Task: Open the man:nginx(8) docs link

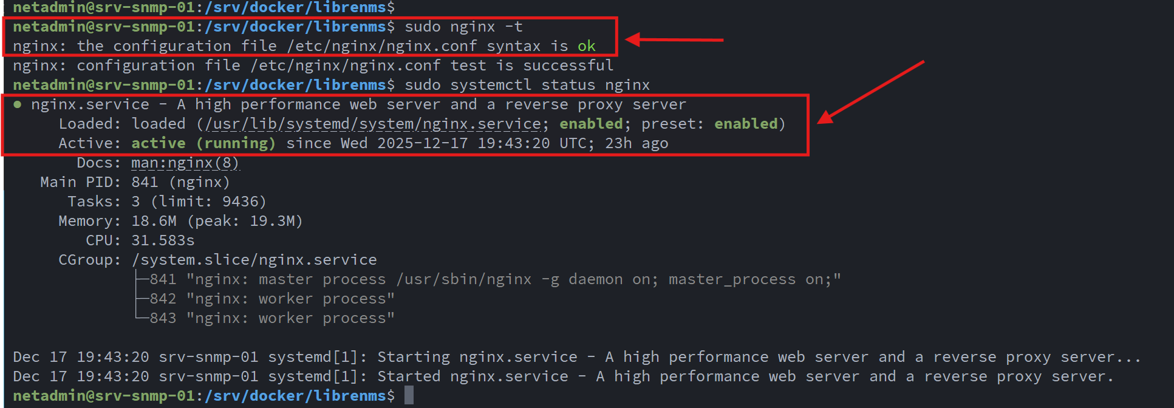Action: click(185, 163)
